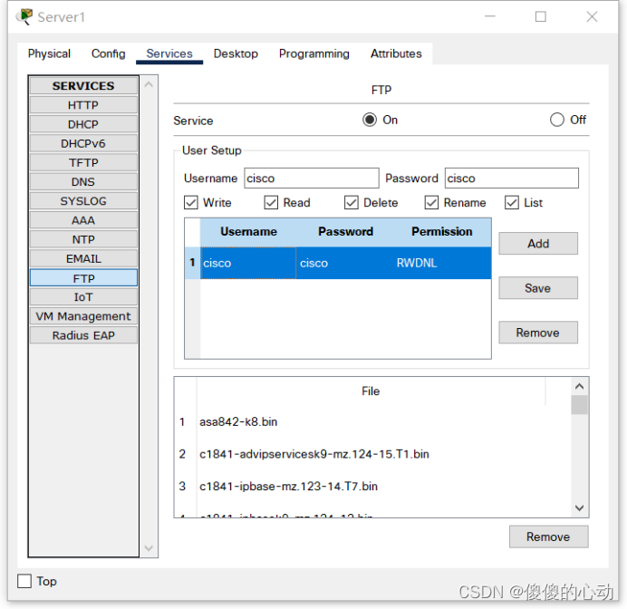The width and height of the screenshot is (627, 609).
Task: Turn the FTP service Off
Action: coord(557,120)
